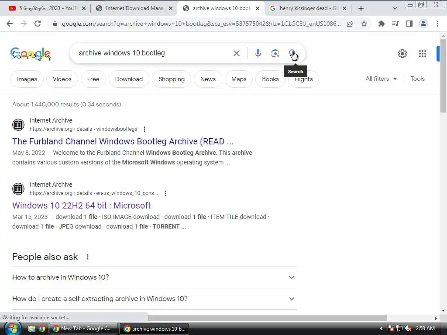Filter results by News
Screen dimensions: 447x335
(208, 79)
